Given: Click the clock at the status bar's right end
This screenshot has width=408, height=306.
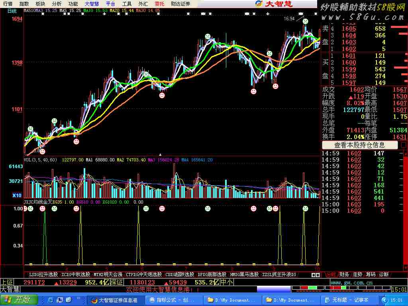Looking at the screenshot, I should tap(399, 289).
